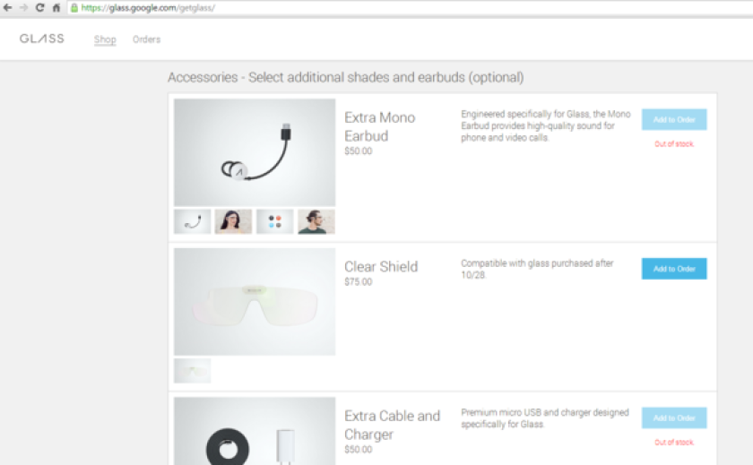This screenshot has height=465, width=753.
Task: Go back using the browser back arrow
Action: (7, 8)
